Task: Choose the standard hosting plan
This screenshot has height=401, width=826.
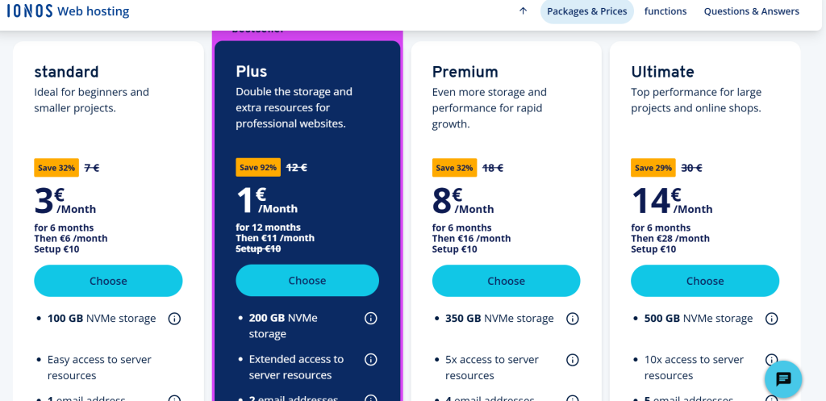Action: click(108, 281)
